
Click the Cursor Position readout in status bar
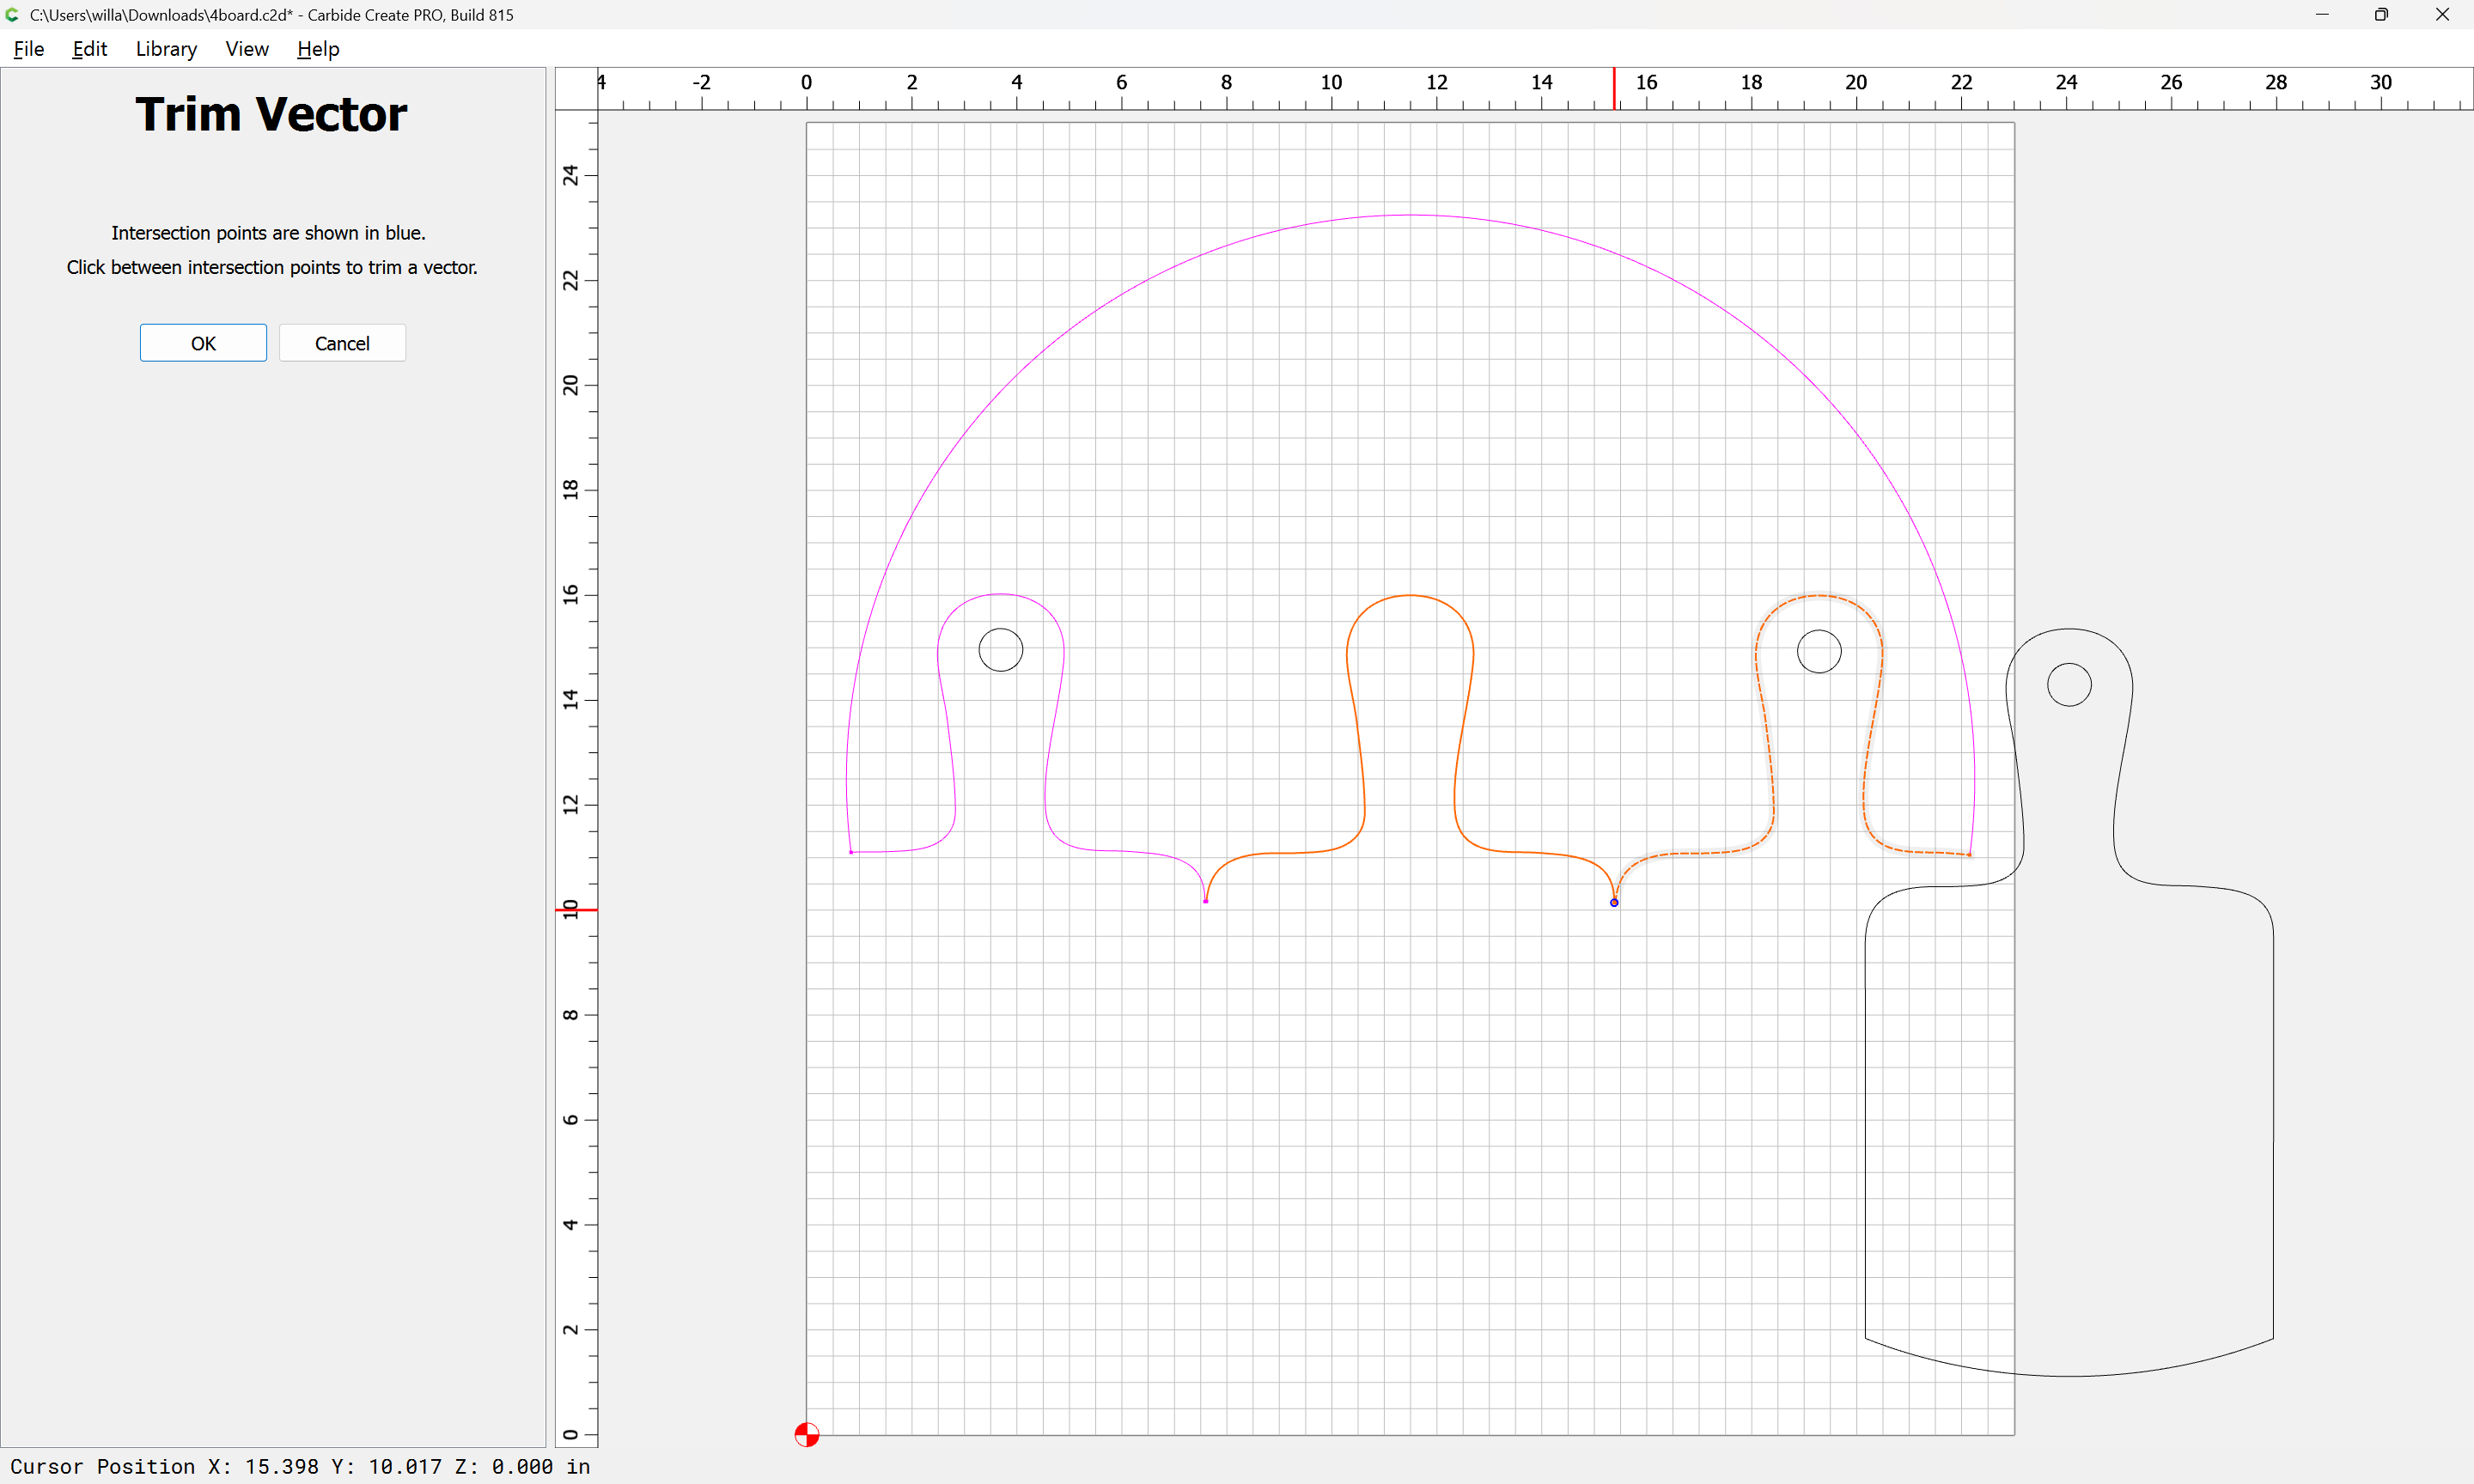coord(300,1466)
